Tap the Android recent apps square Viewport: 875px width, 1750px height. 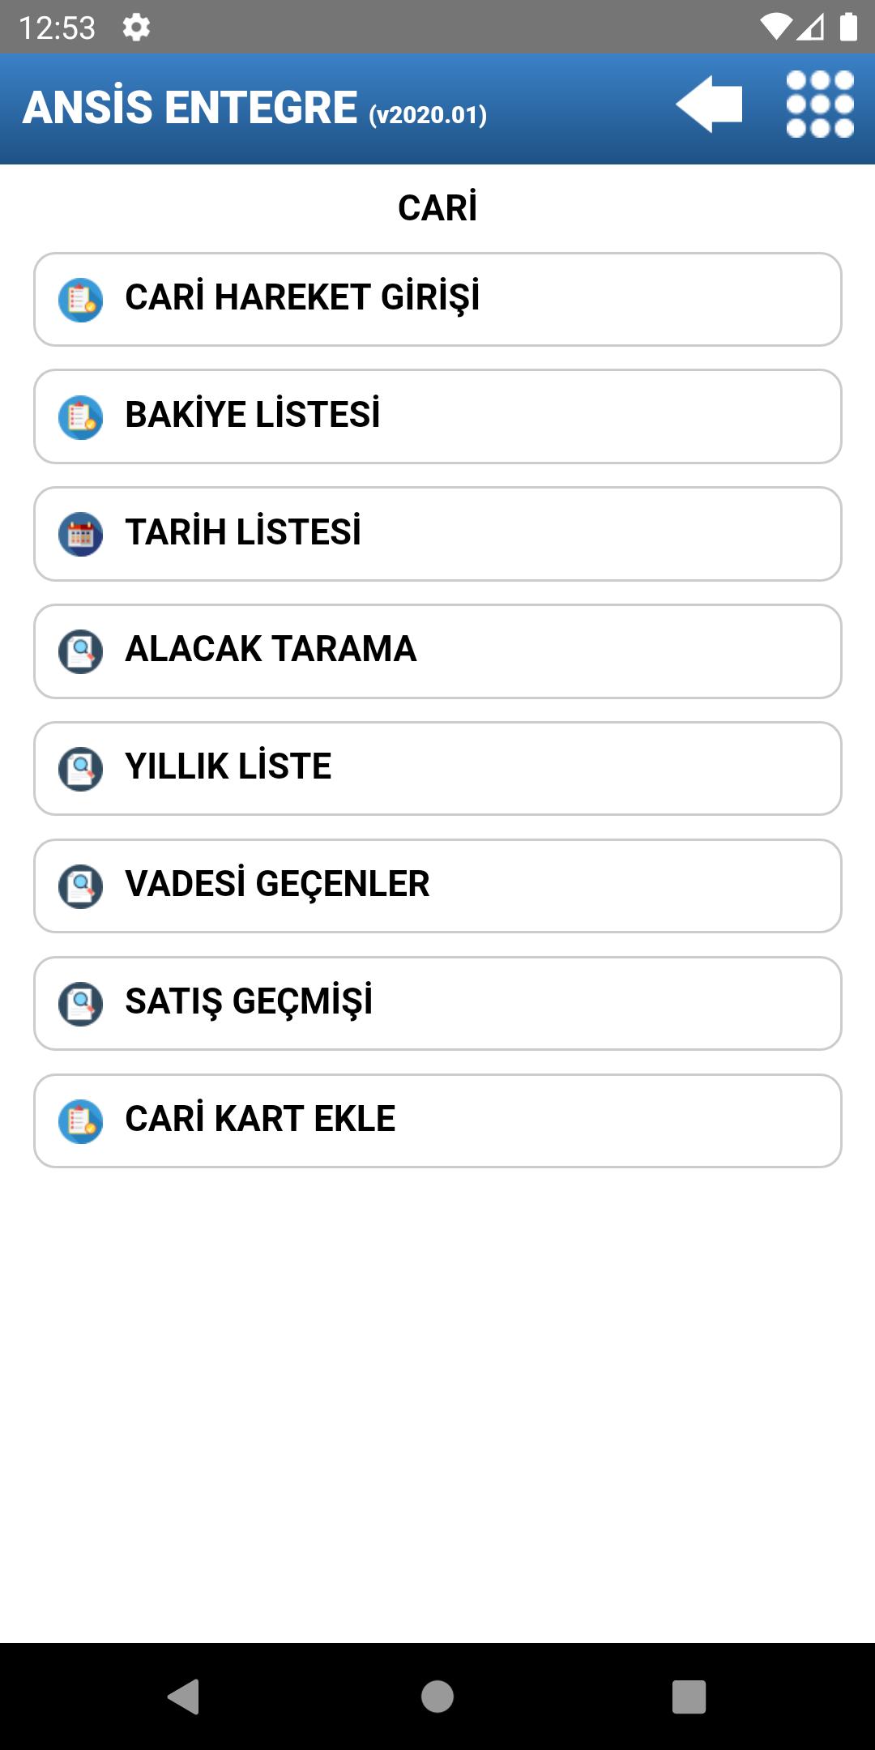(689, 1697)
